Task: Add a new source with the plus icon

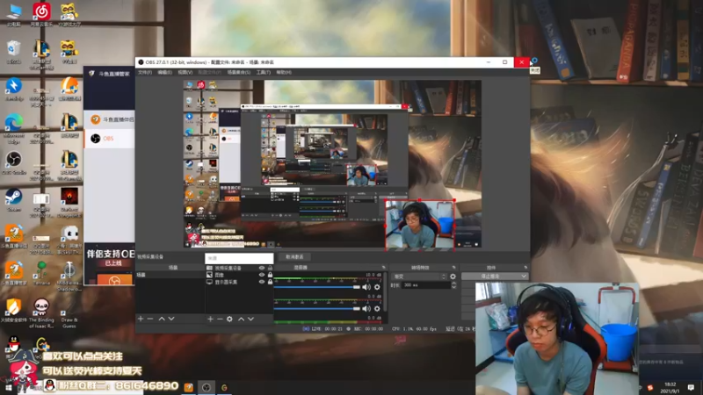Action: (210, 319)
